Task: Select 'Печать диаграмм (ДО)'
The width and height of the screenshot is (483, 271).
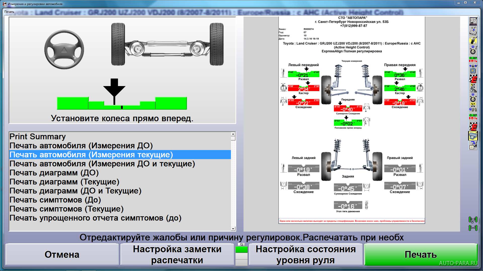Action: pyautogui.click(x=120, y=173)
